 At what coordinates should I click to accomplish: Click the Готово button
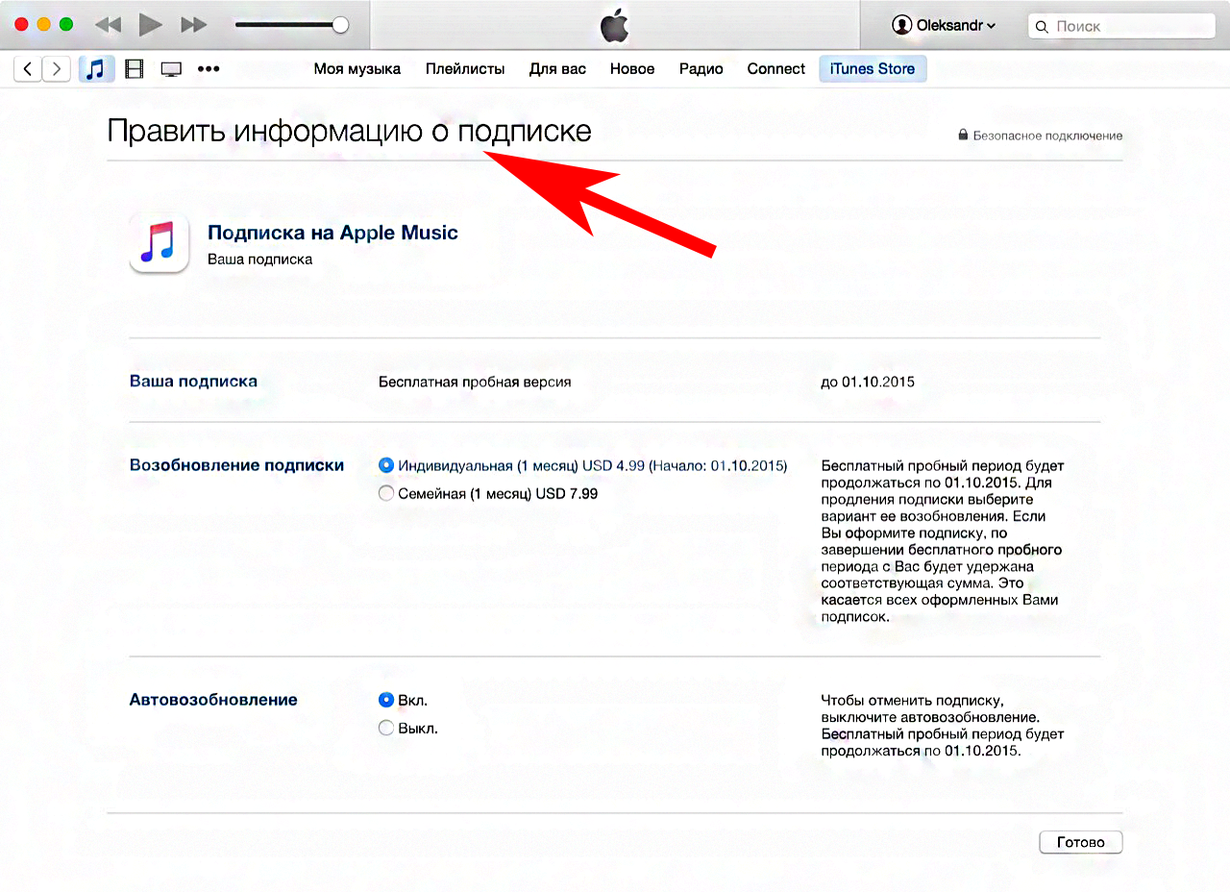(x=1081, y=842)
